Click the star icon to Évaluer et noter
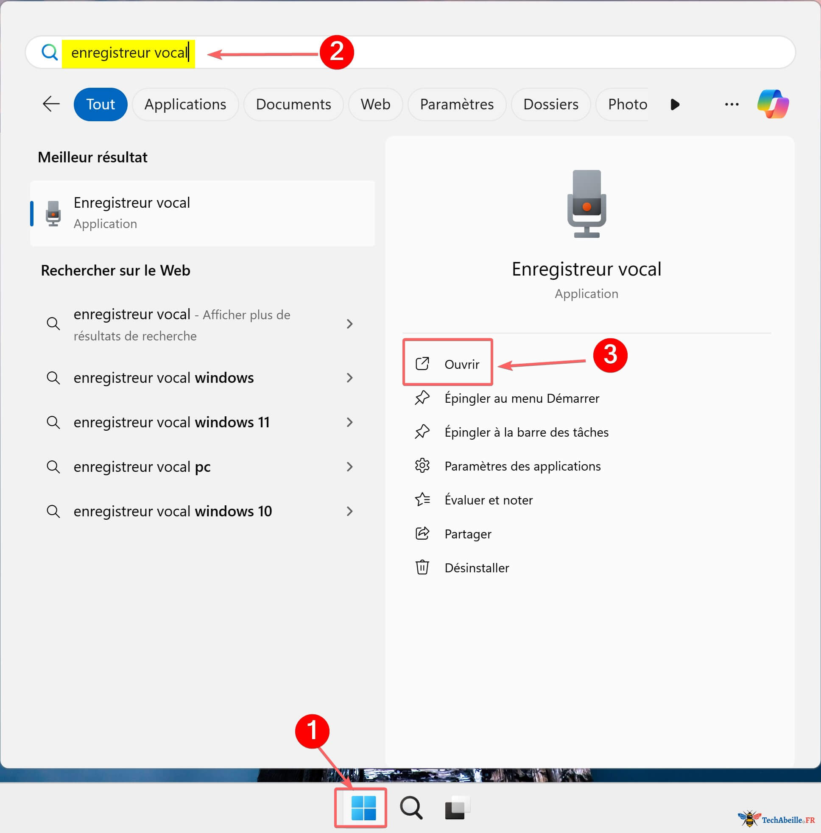This screenshot has height=833, width=821. (x=422, y=500)
